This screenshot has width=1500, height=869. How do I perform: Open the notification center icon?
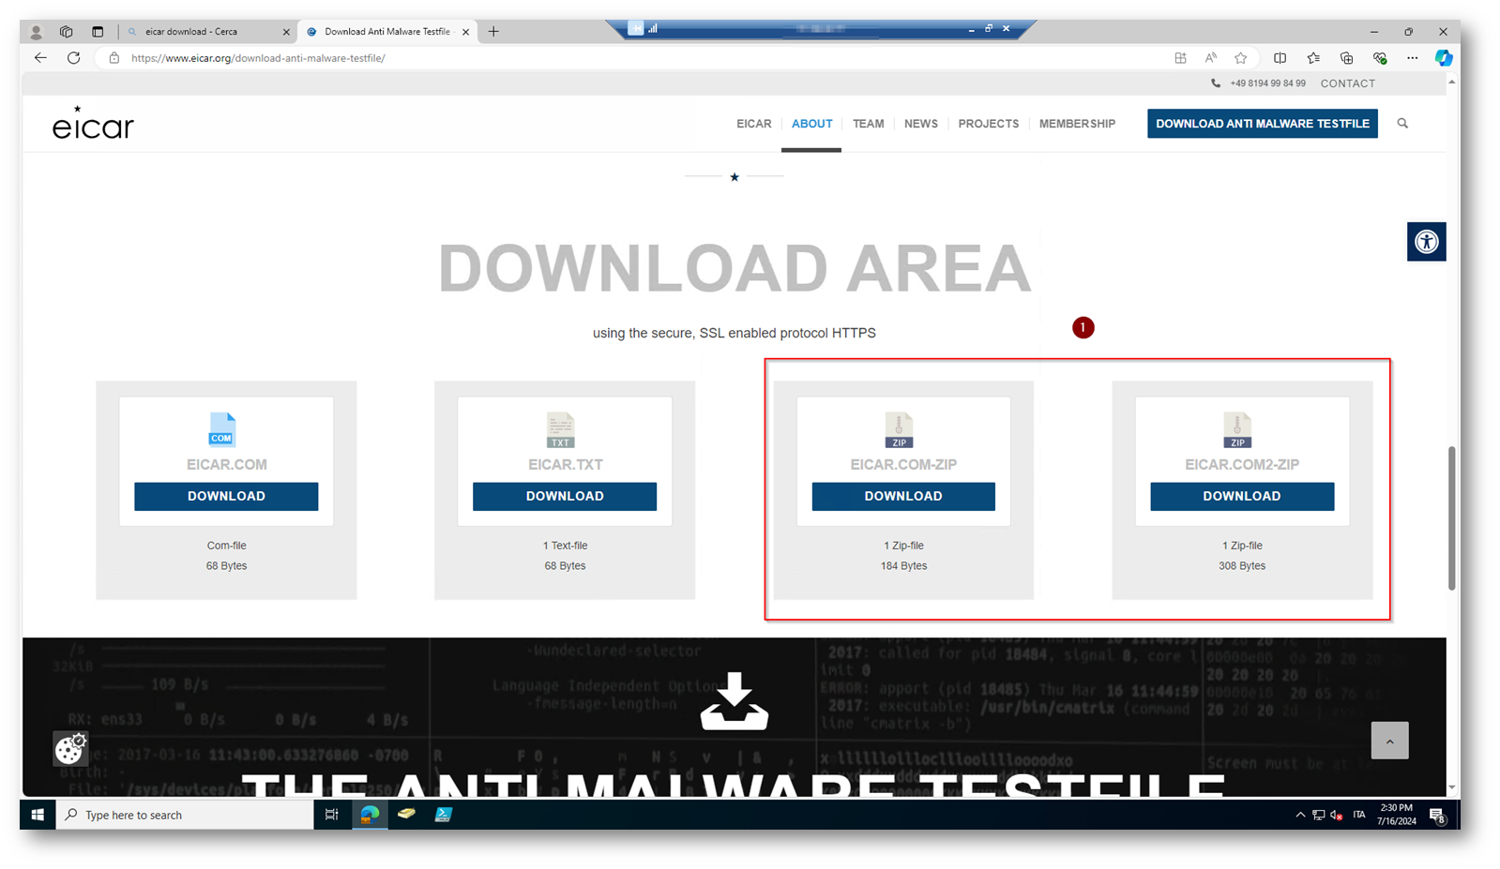coord(1437,816)
